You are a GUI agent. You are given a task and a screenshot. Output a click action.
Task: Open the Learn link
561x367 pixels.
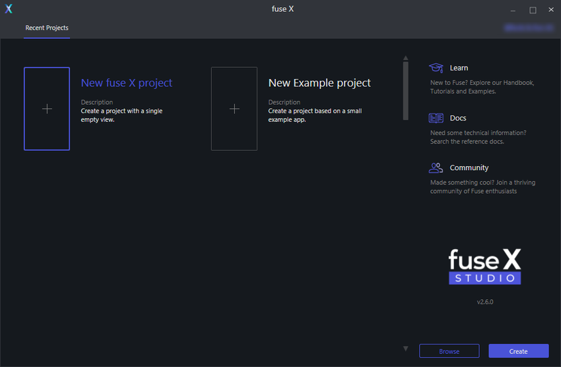[459, 68]
